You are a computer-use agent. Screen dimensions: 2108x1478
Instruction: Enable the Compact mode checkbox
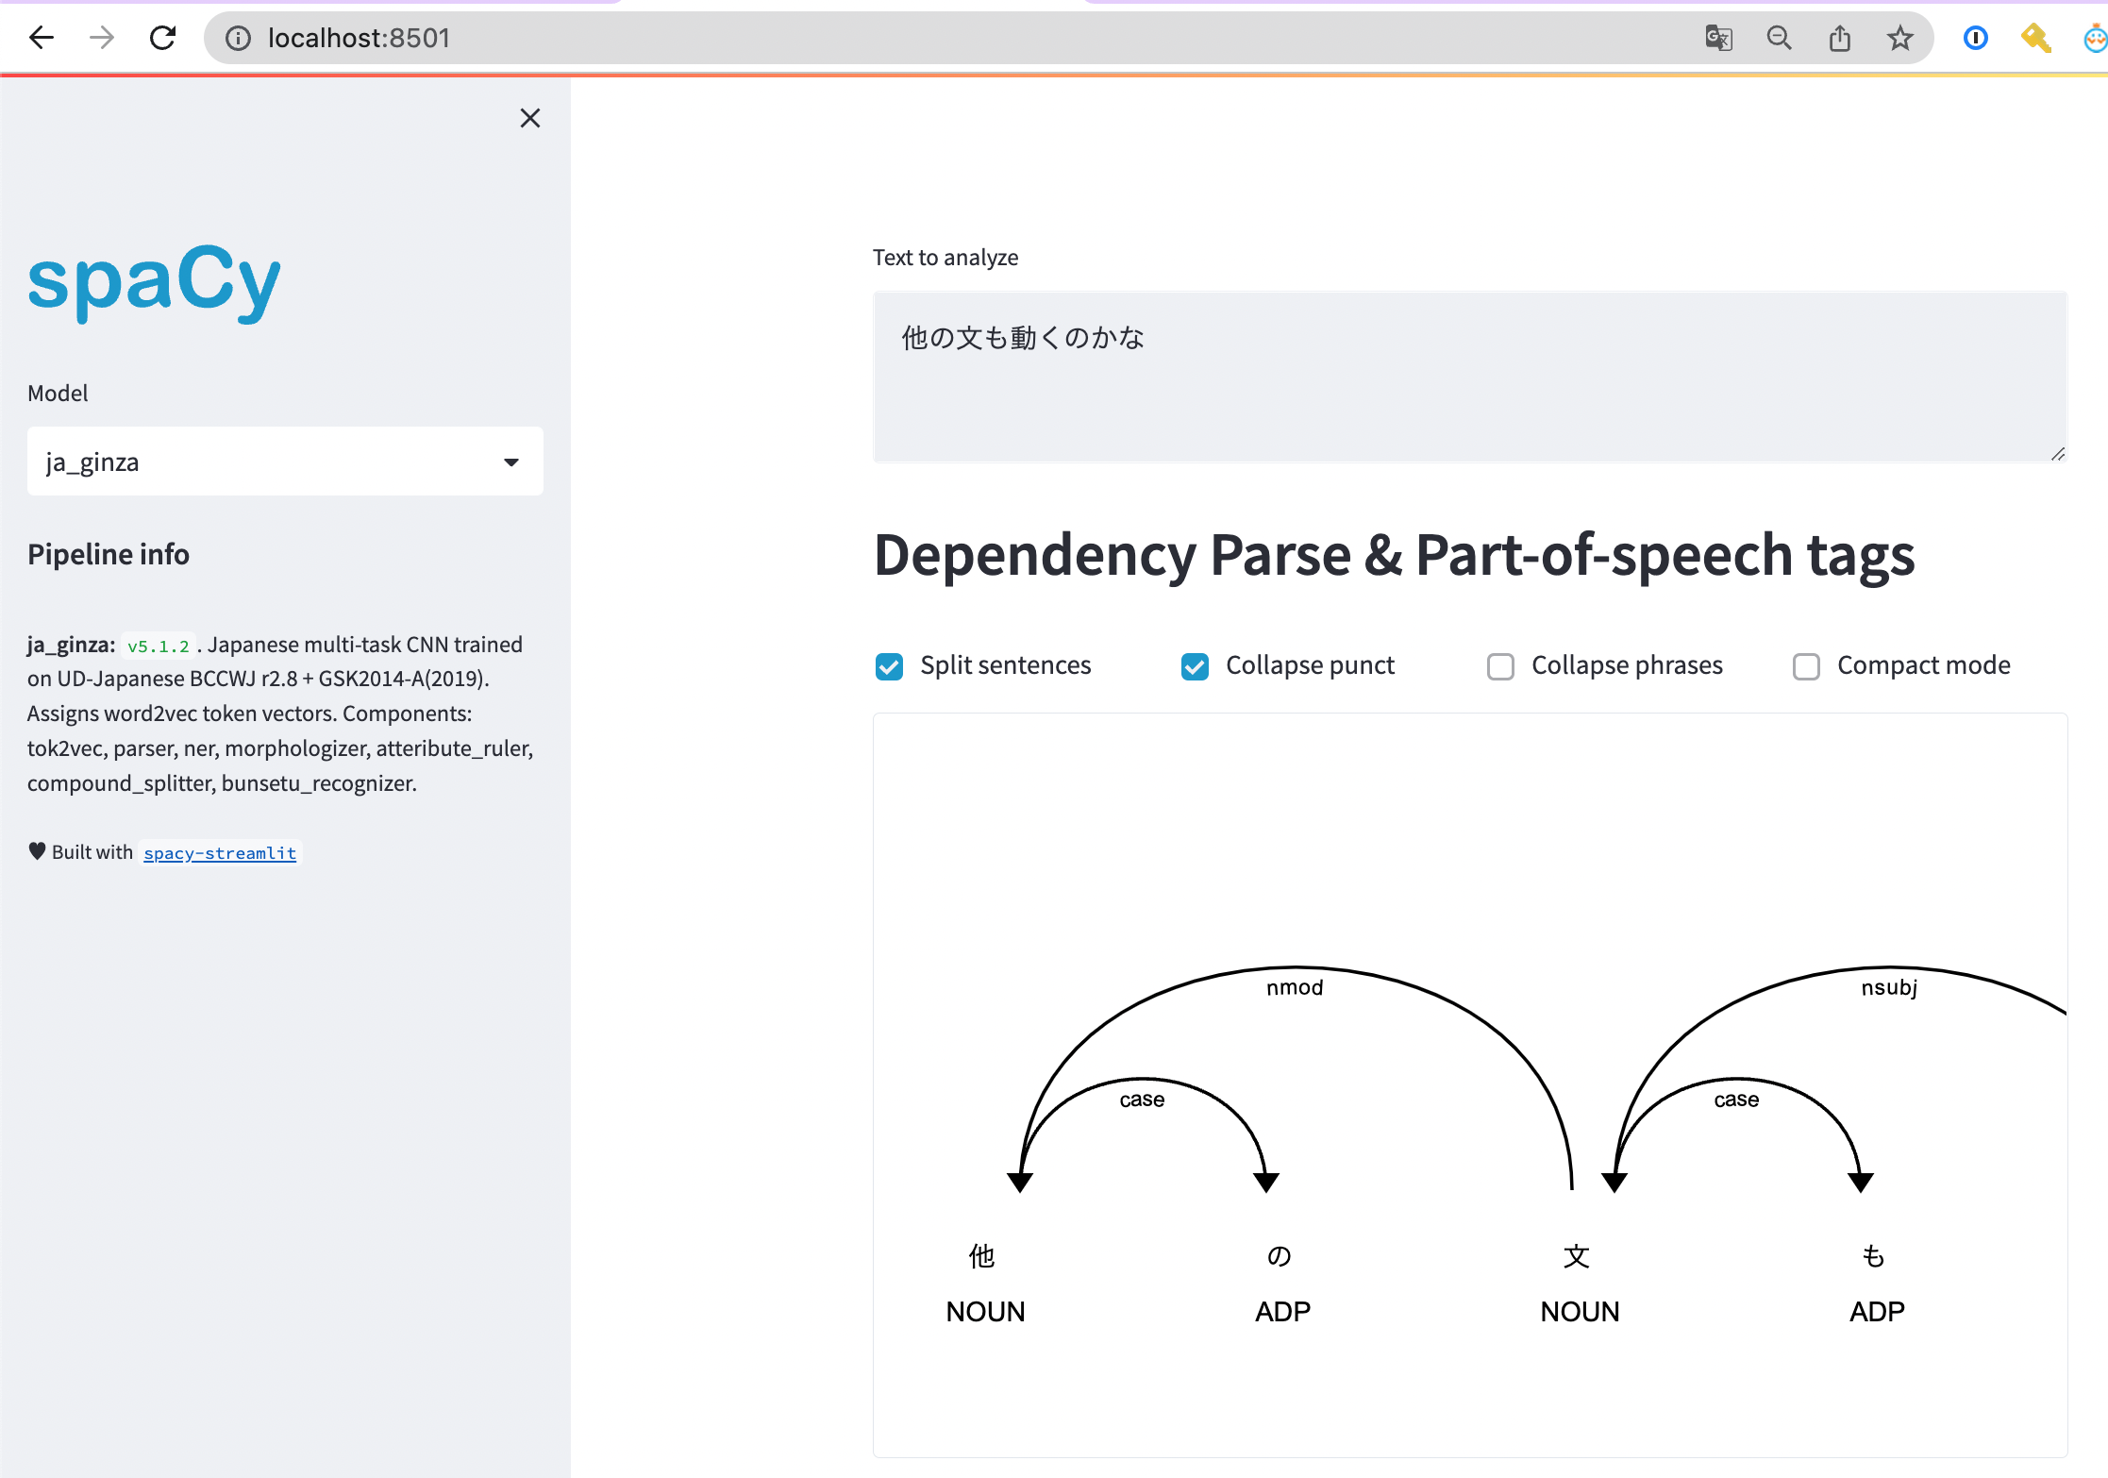click(x=1806, y=666)
